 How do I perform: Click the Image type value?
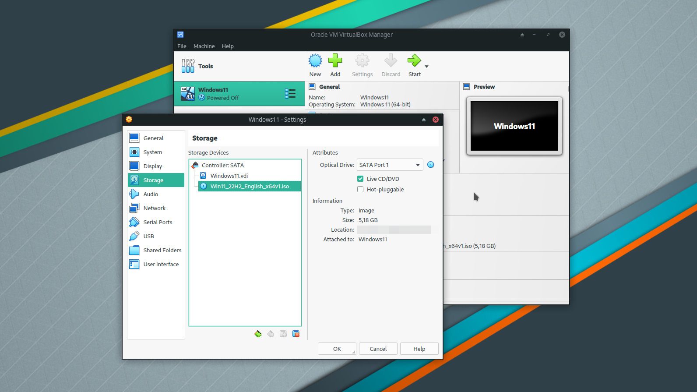366,210
